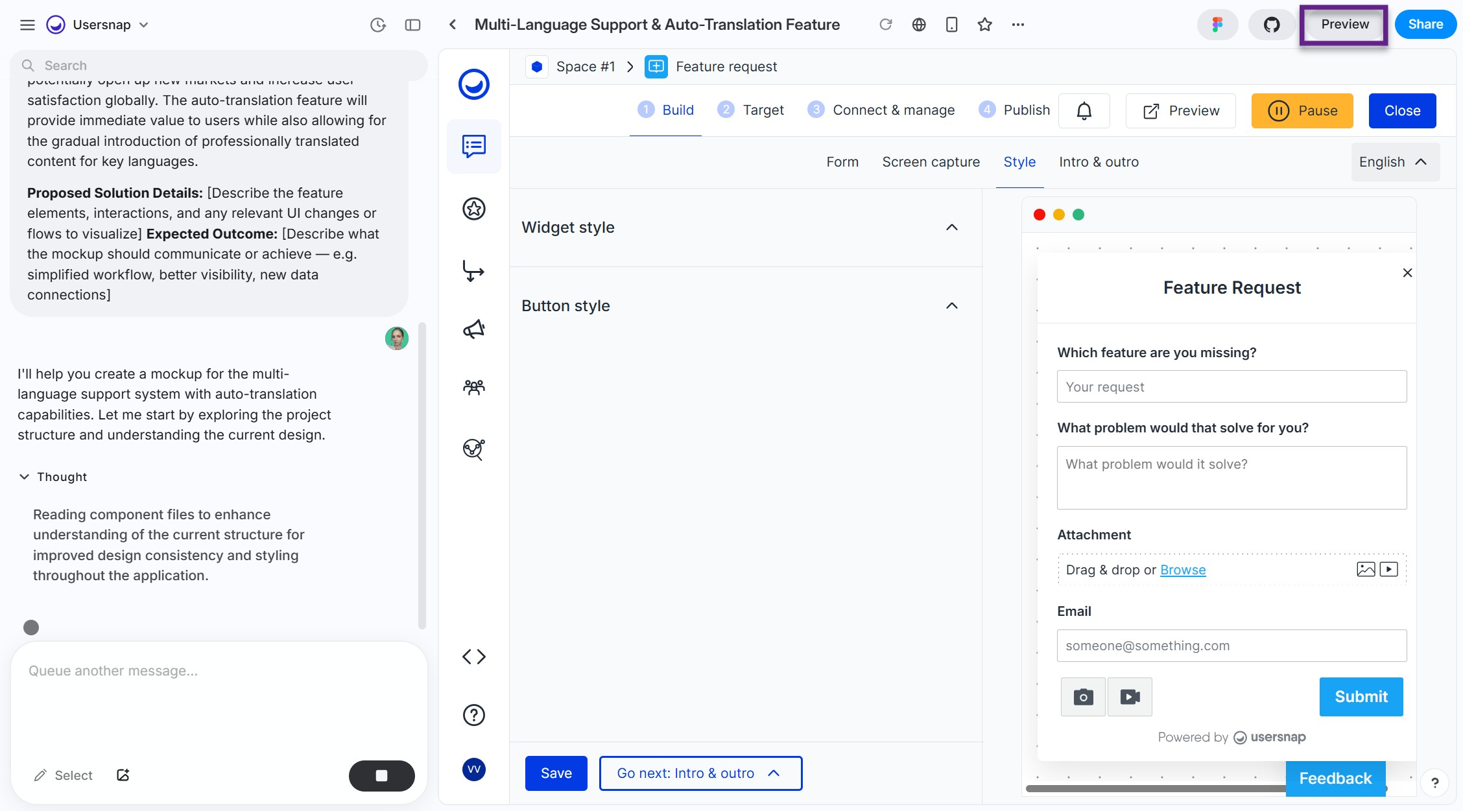Click the Browse attachment link
The width and height of the screenshot is (1463, 811).
[x=1182, y=570]
